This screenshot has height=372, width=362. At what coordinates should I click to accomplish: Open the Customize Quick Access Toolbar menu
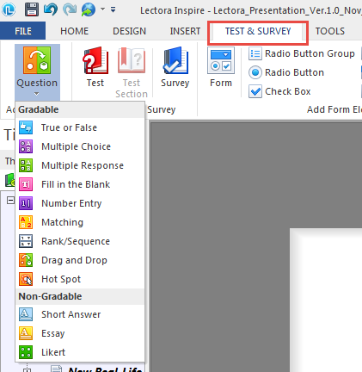pyautogui.click(x=114, y=9)
